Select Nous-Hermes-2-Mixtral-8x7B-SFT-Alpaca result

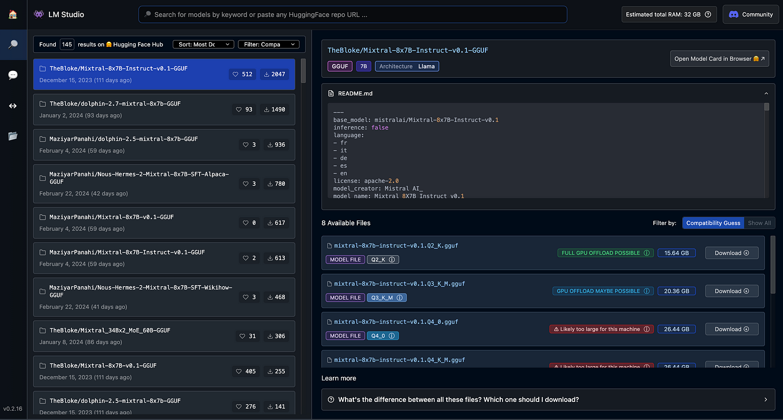pyautogui.click(x=164, y=184)
